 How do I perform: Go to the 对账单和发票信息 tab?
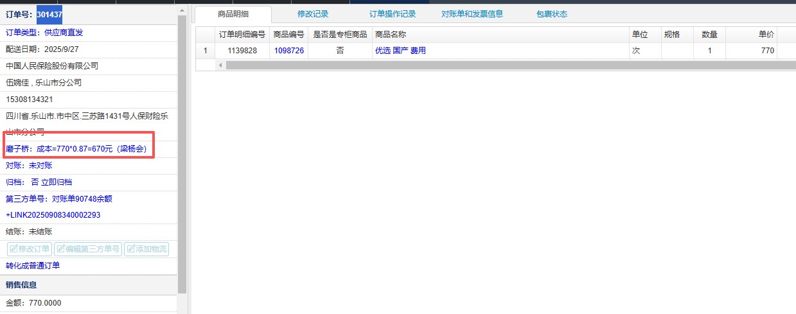click(472, 14)
